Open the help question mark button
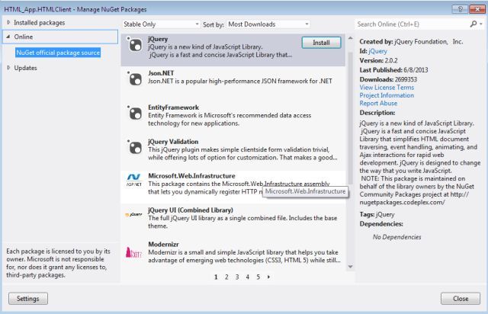 (x=460, y=9)
